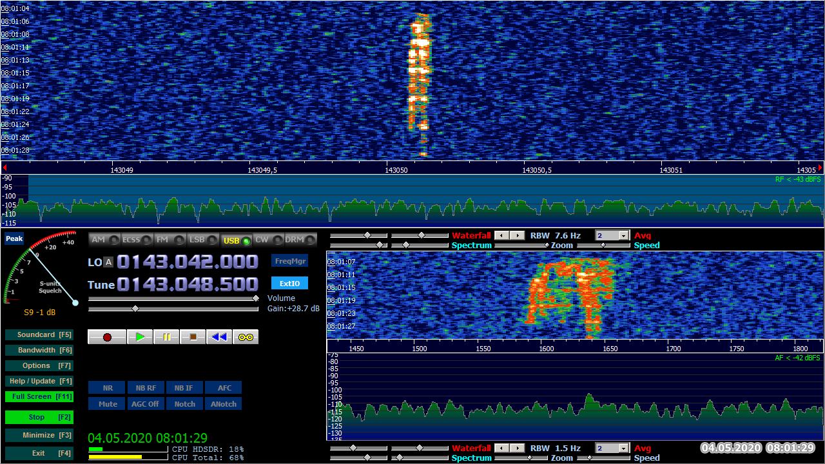
Task: Toggle the Mute button
Action: (x=108, y=404)
